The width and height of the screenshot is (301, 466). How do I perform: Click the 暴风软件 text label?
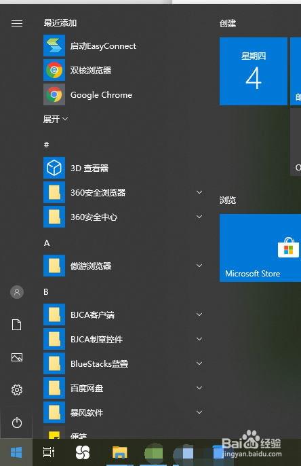[87, 412]
